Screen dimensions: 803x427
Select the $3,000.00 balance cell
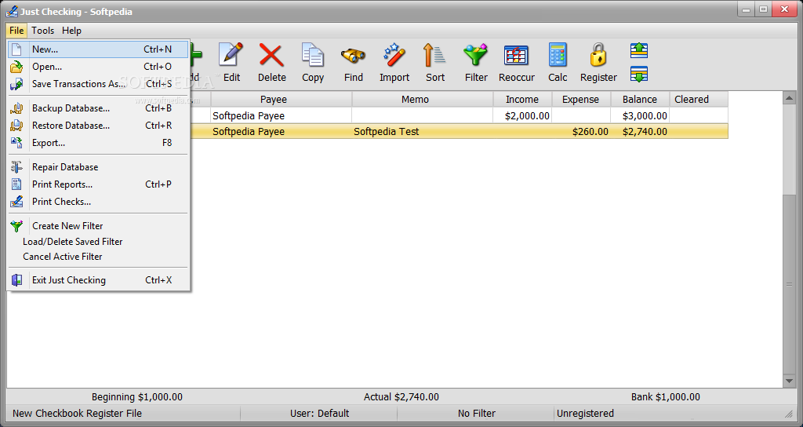click(x=640, y=116)
